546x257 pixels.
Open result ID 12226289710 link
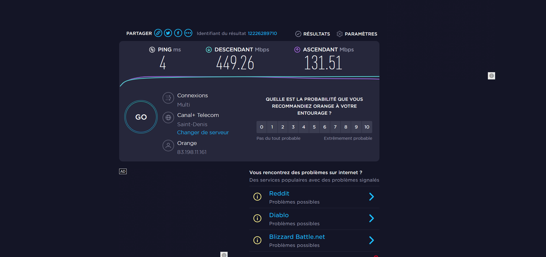point(262,33)
